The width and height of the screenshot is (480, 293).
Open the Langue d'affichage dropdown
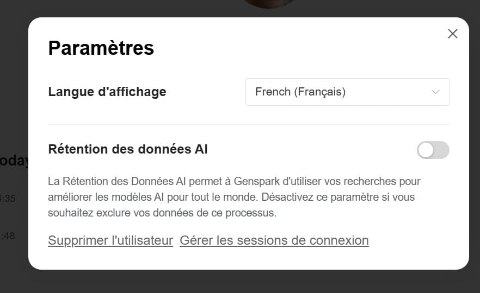347,92
